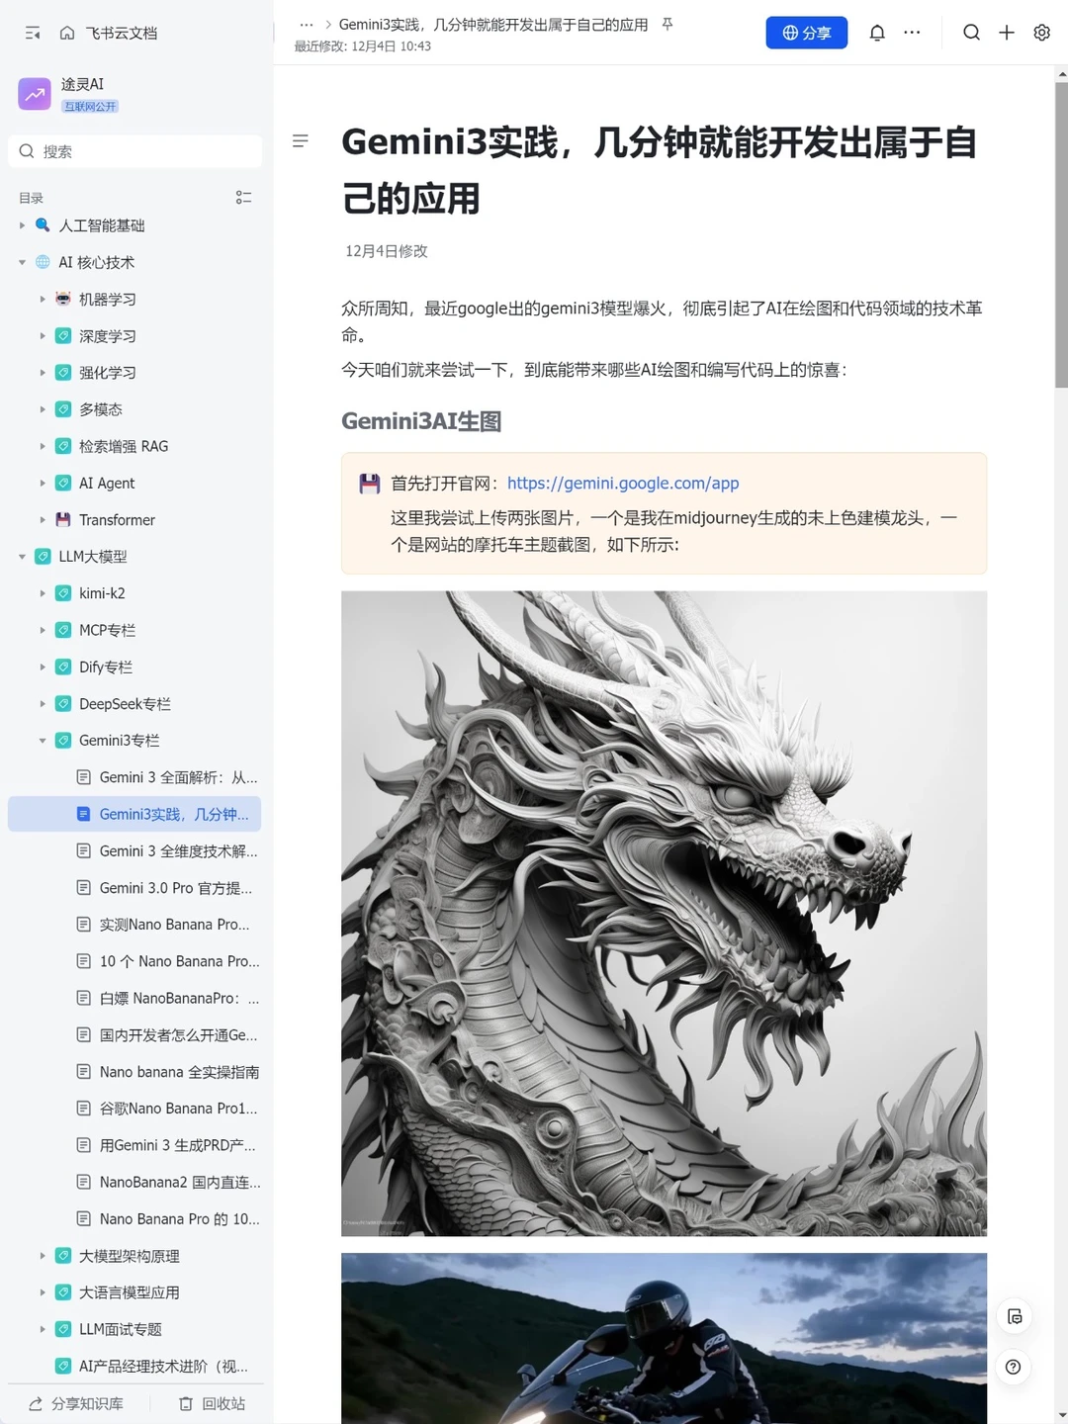1068x1424 pixels.
Task: Expand the 机器学习 node
Action: (x=43, y=299)
